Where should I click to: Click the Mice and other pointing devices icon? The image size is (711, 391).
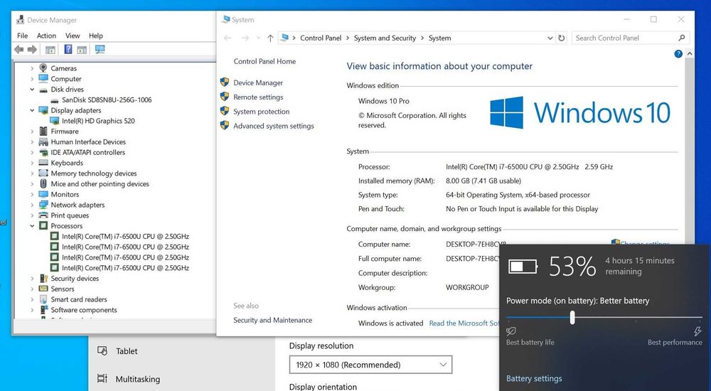point(43,183)
